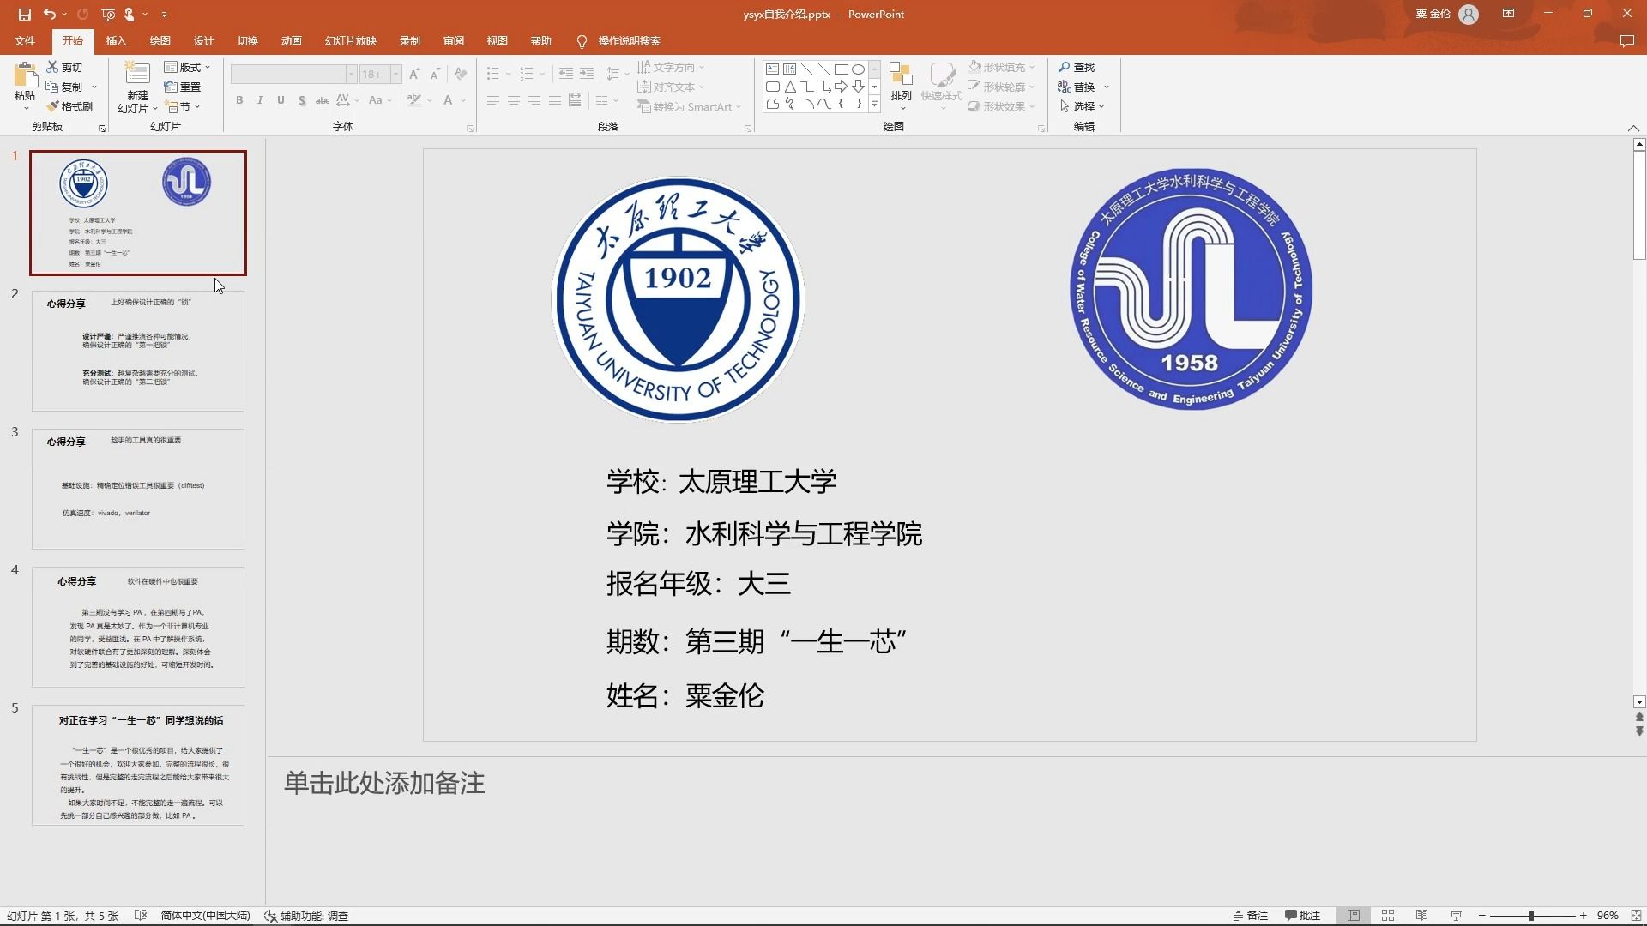
Task: Toggle Italic formatting
Action: tap(260, 100)
